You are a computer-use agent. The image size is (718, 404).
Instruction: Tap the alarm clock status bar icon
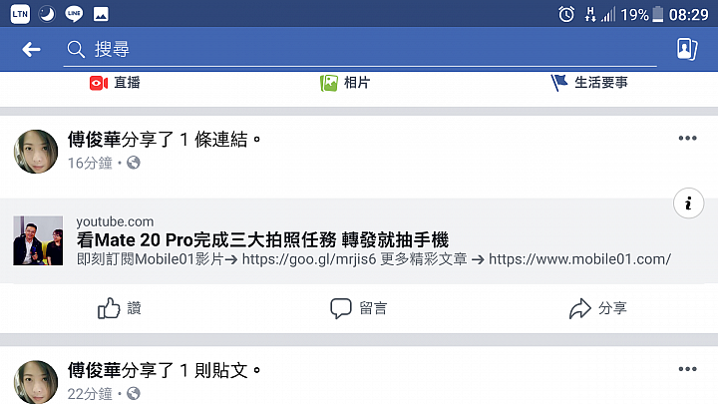(x=566, y=14)
